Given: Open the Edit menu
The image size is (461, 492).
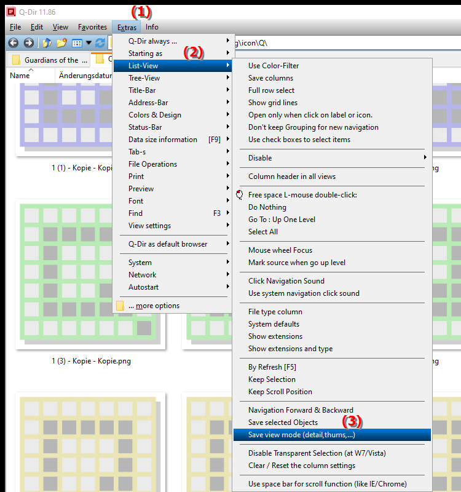Looking at the screenshot, I should pyautogui.click(x=37, y=27).
